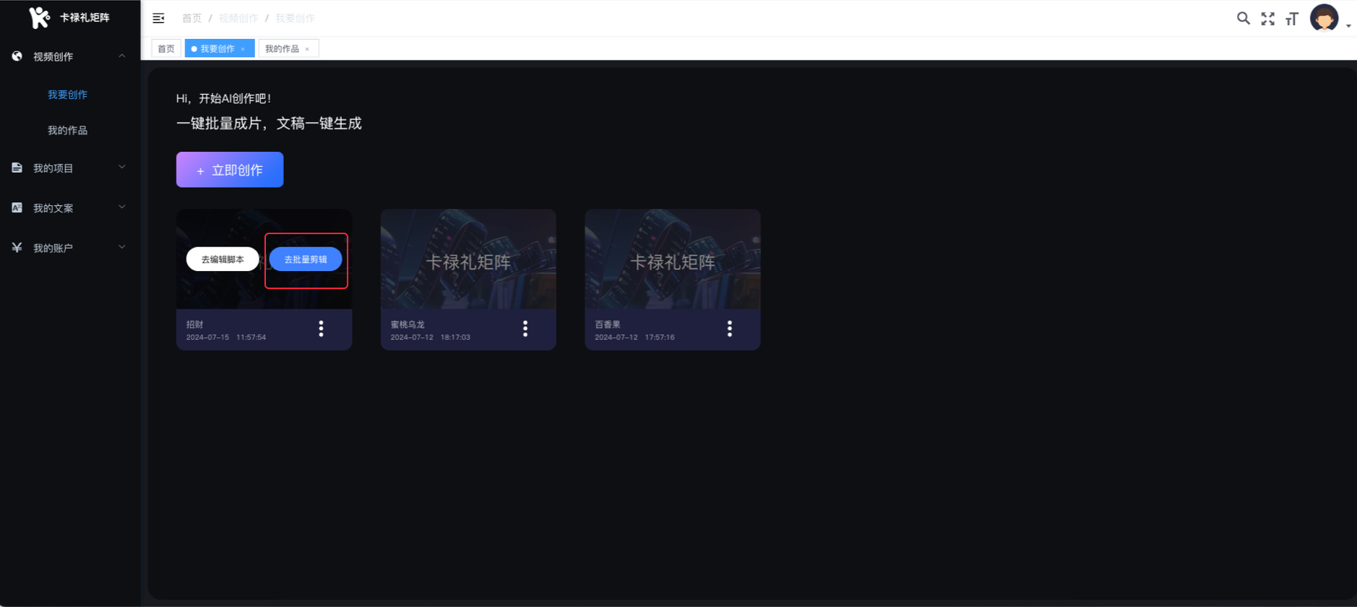This screenshot has width=1357, height=607.
Task: Close the 我的作品 tab
Action: tap(307, 49)
